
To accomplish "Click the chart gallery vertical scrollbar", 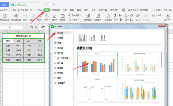I will 162,60.
